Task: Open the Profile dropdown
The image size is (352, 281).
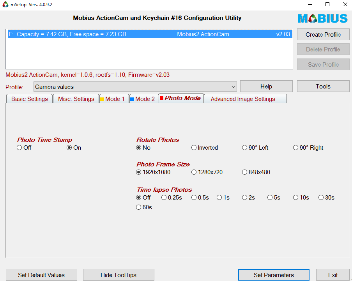Action: pyautogui.click(x=135, y=87)
